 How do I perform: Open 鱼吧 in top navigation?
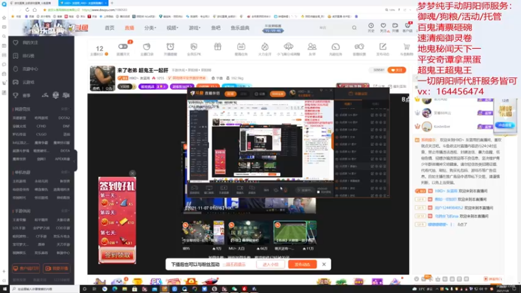pos(216,28)
